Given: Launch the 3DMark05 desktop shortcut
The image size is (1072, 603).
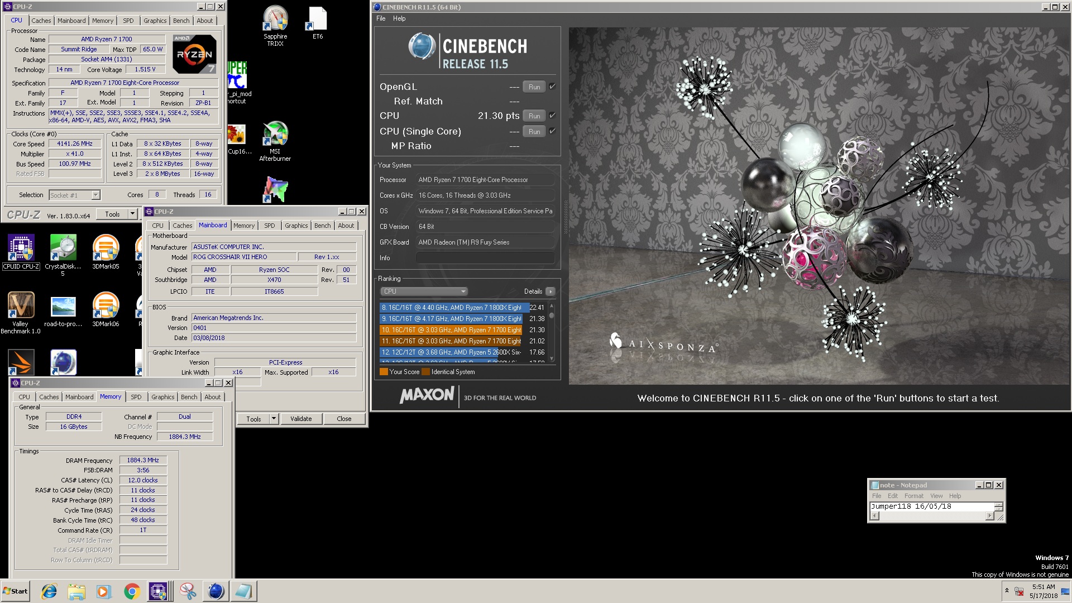Looking at the screenshot, I should tap(106, 252).
